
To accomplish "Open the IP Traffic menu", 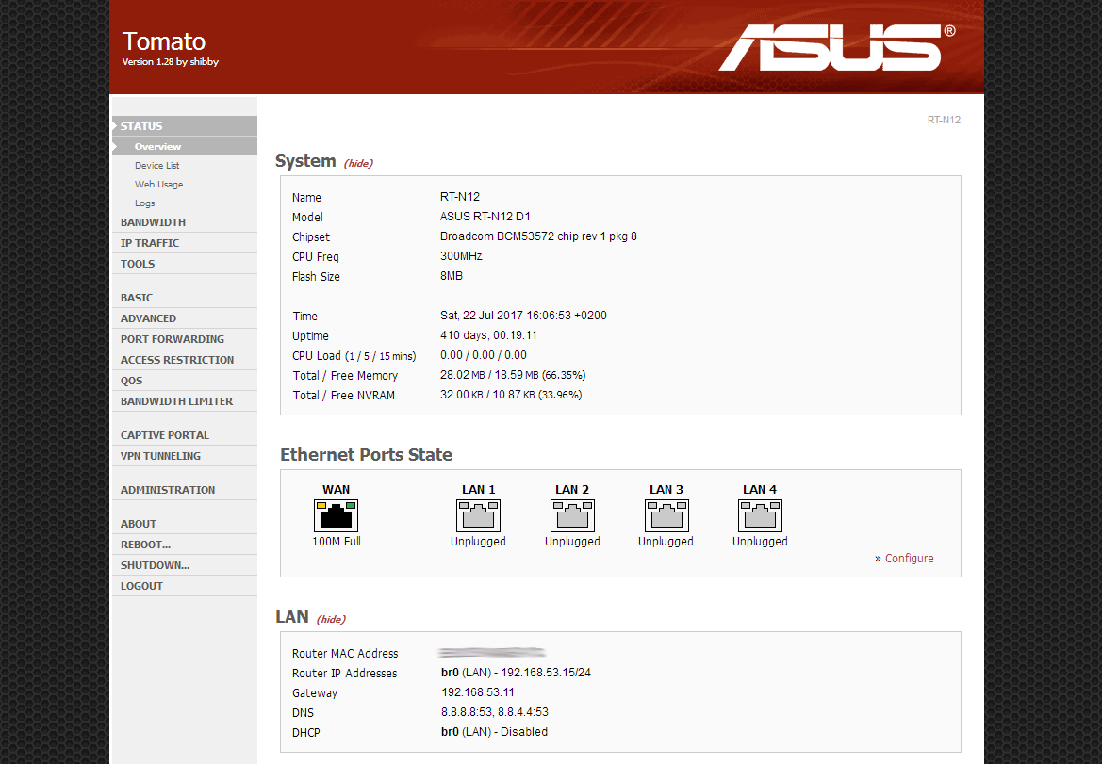I will 185,243.
